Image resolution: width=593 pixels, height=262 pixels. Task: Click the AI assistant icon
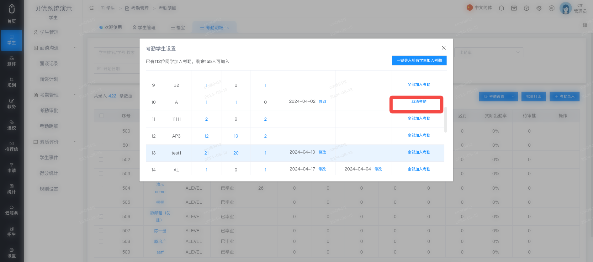552,8
